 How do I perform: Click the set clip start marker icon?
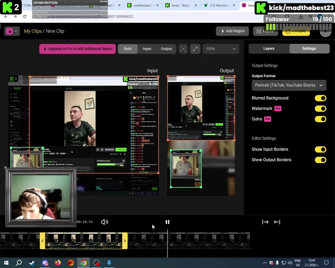coord(265,222)
